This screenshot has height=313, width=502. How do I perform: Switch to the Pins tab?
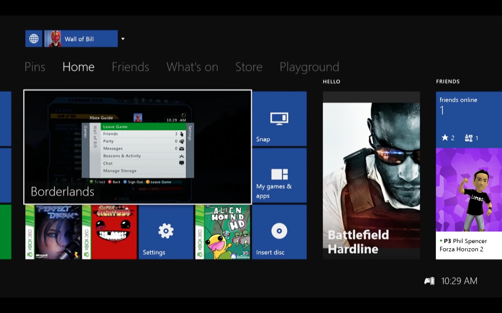point(35,67)
